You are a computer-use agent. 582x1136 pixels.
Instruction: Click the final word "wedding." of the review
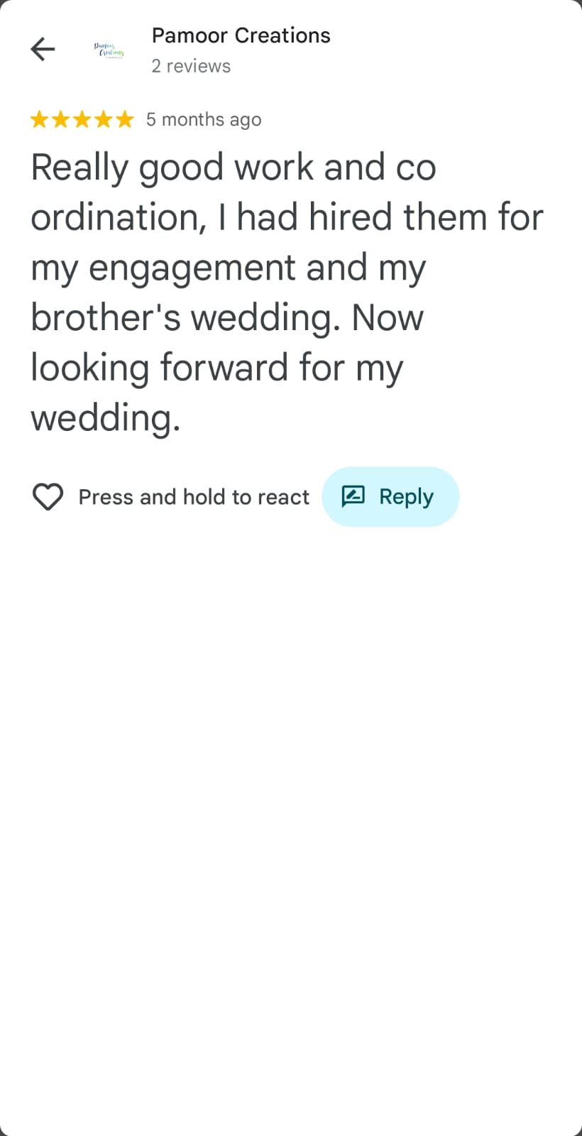point(105,417)
